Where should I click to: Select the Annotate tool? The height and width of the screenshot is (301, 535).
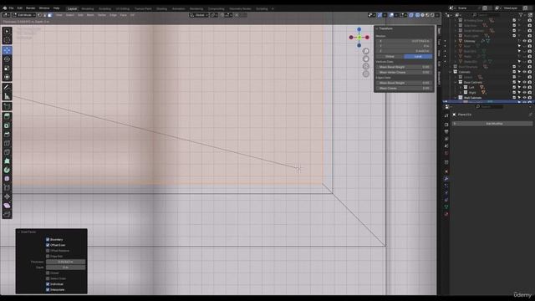tap(7, 87)
